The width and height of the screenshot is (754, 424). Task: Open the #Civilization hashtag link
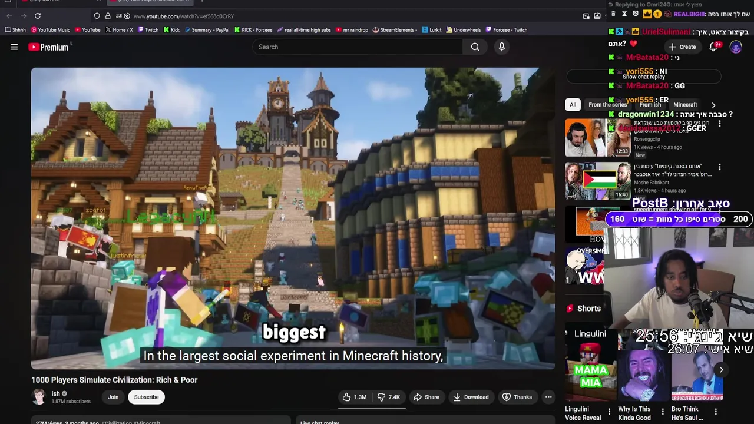pos(117,422)
